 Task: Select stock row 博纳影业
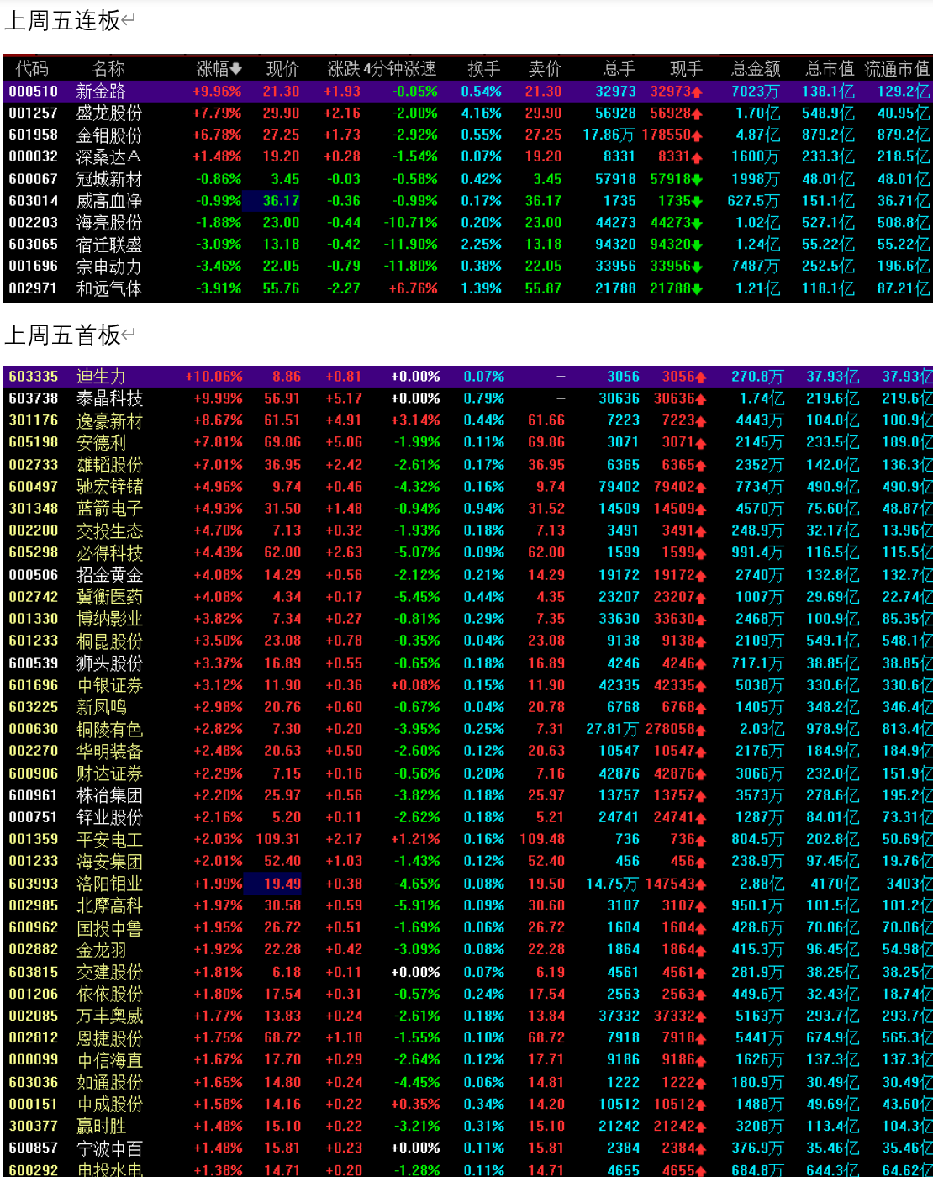[x=468, y=619]
